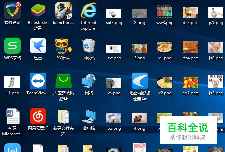Image resolution: width=225 pixels, height=152 pixels.
Task: Open the Internet Explorer icon
Action: click(x=89, y=10)
